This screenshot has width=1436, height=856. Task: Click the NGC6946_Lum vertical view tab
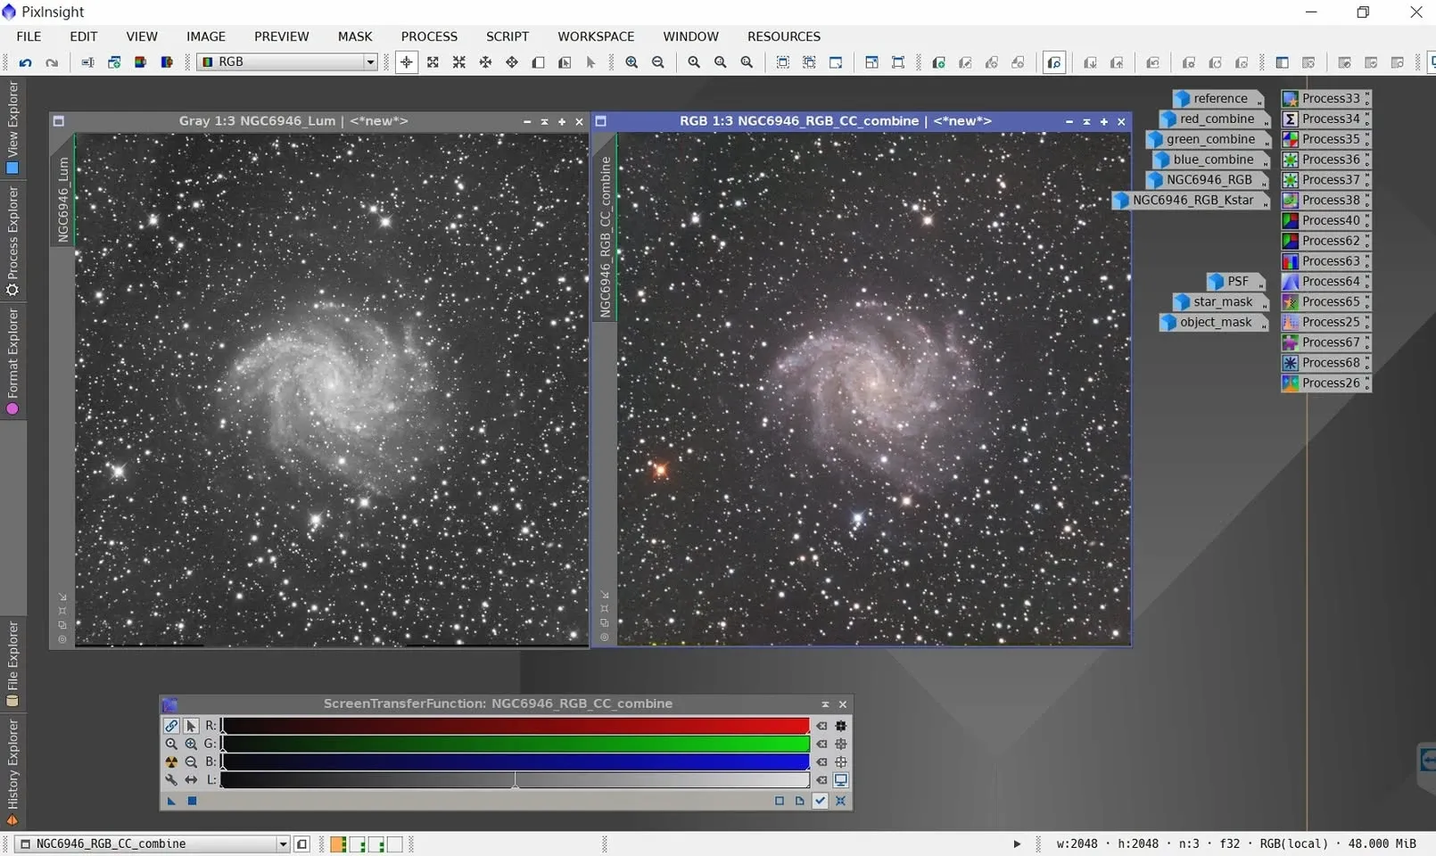tap(62, 199)
